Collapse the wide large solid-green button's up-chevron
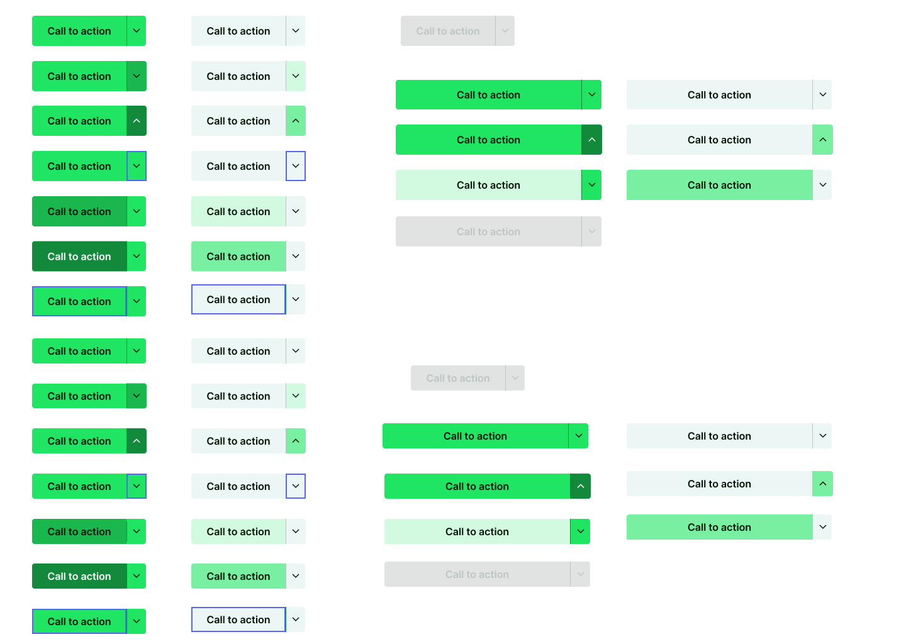The image size is (906, 644). coord(591,140)
